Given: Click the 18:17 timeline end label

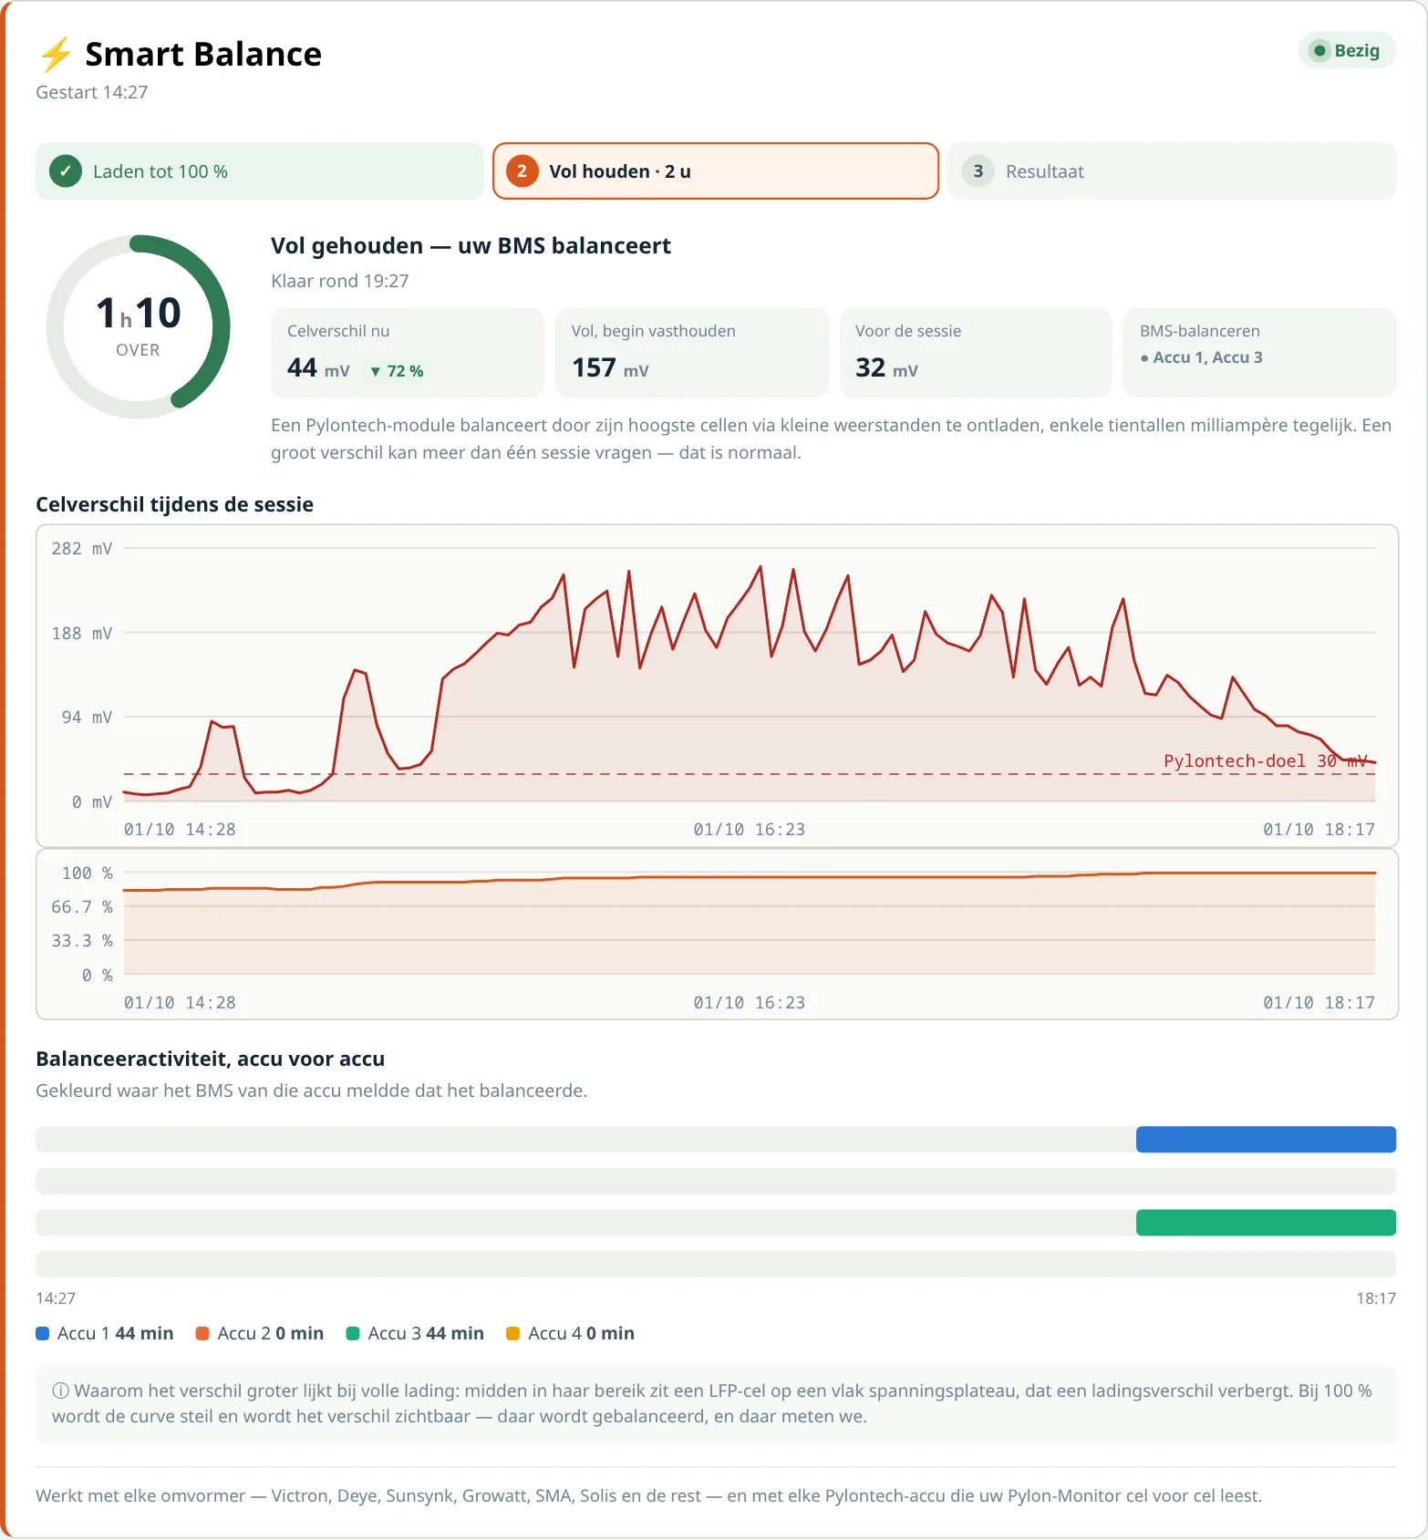Looking at the screenshot, I should 1376,1298.
